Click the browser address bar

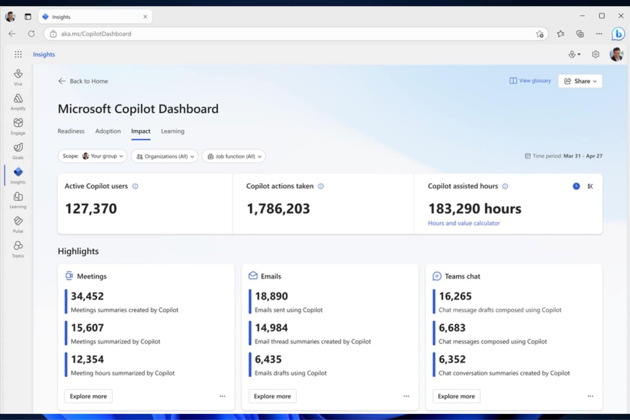[x=295, y=34]
